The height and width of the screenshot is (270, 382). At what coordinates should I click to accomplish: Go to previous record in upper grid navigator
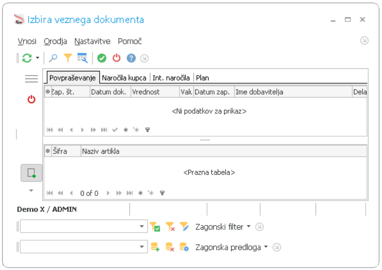click(72, 130)
